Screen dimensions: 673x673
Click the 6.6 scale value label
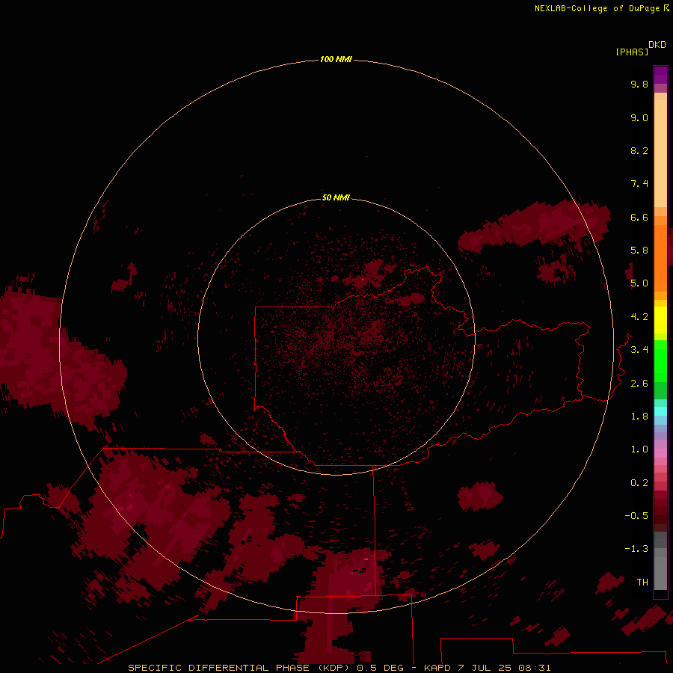click(x=639, y=217)
